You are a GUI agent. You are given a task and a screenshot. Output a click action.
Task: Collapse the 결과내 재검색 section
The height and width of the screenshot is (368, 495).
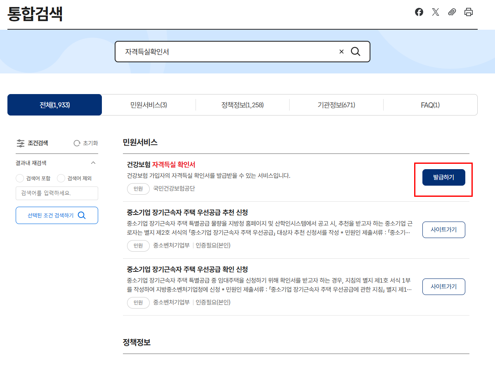tap(93, 163)
